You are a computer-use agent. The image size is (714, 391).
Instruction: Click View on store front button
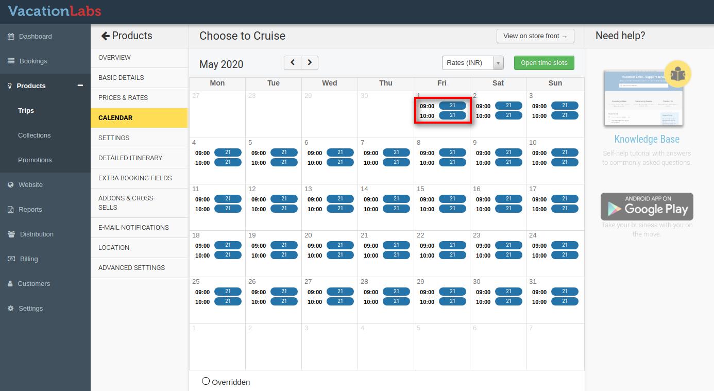pos(535,36)
